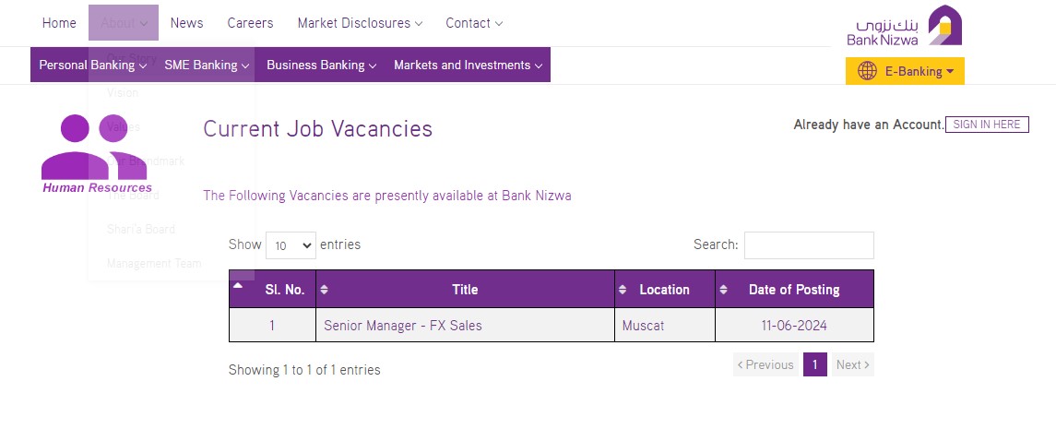1056x441 pixels.
Task: Click the Muscat location cell
Action: [x=664, y=325]
